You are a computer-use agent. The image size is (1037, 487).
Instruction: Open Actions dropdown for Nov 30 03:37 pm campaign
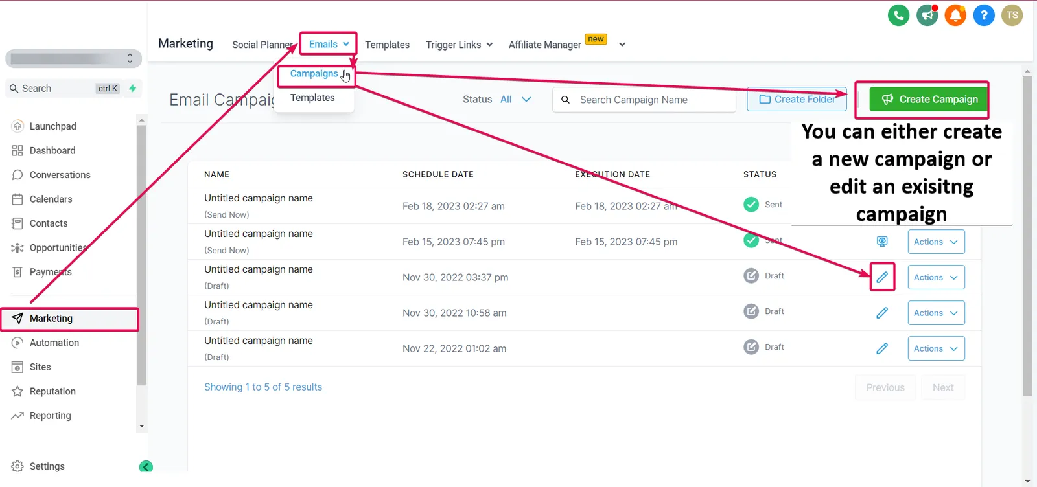(x=936, y=277)
